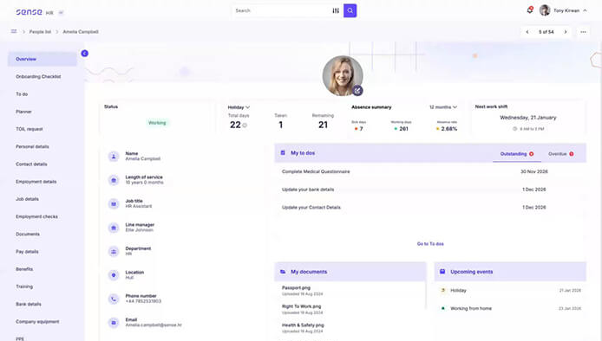The height and width of the screenshot is (341, 602).
Task: Click the Go to To dos link
Action: click(430, 244)
